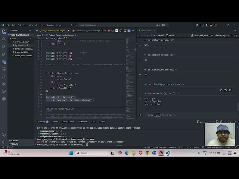Click the lightbulb code action icon

pos(47,91)
